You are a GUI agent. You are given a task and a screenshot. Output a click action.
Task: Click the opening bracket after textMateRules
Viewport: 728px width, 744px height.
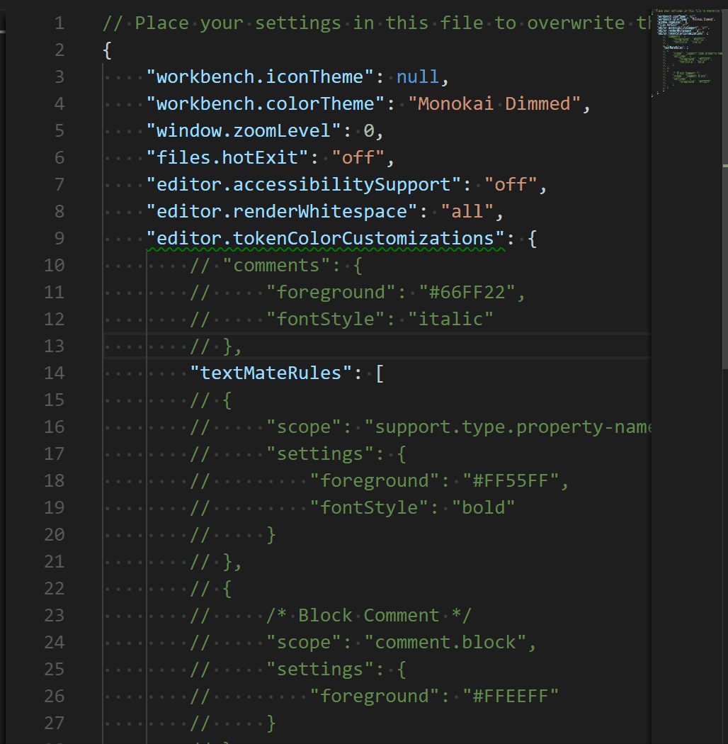click(x=380, y=374)
